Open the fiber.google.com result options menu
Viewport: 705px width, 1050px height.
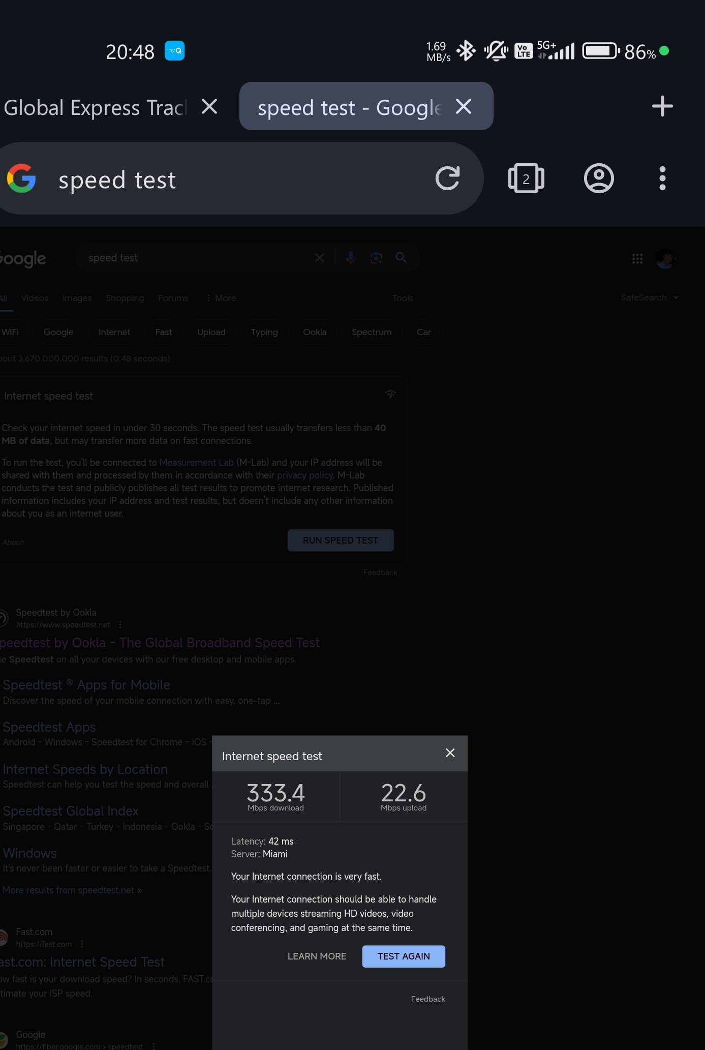(153, 1046)
